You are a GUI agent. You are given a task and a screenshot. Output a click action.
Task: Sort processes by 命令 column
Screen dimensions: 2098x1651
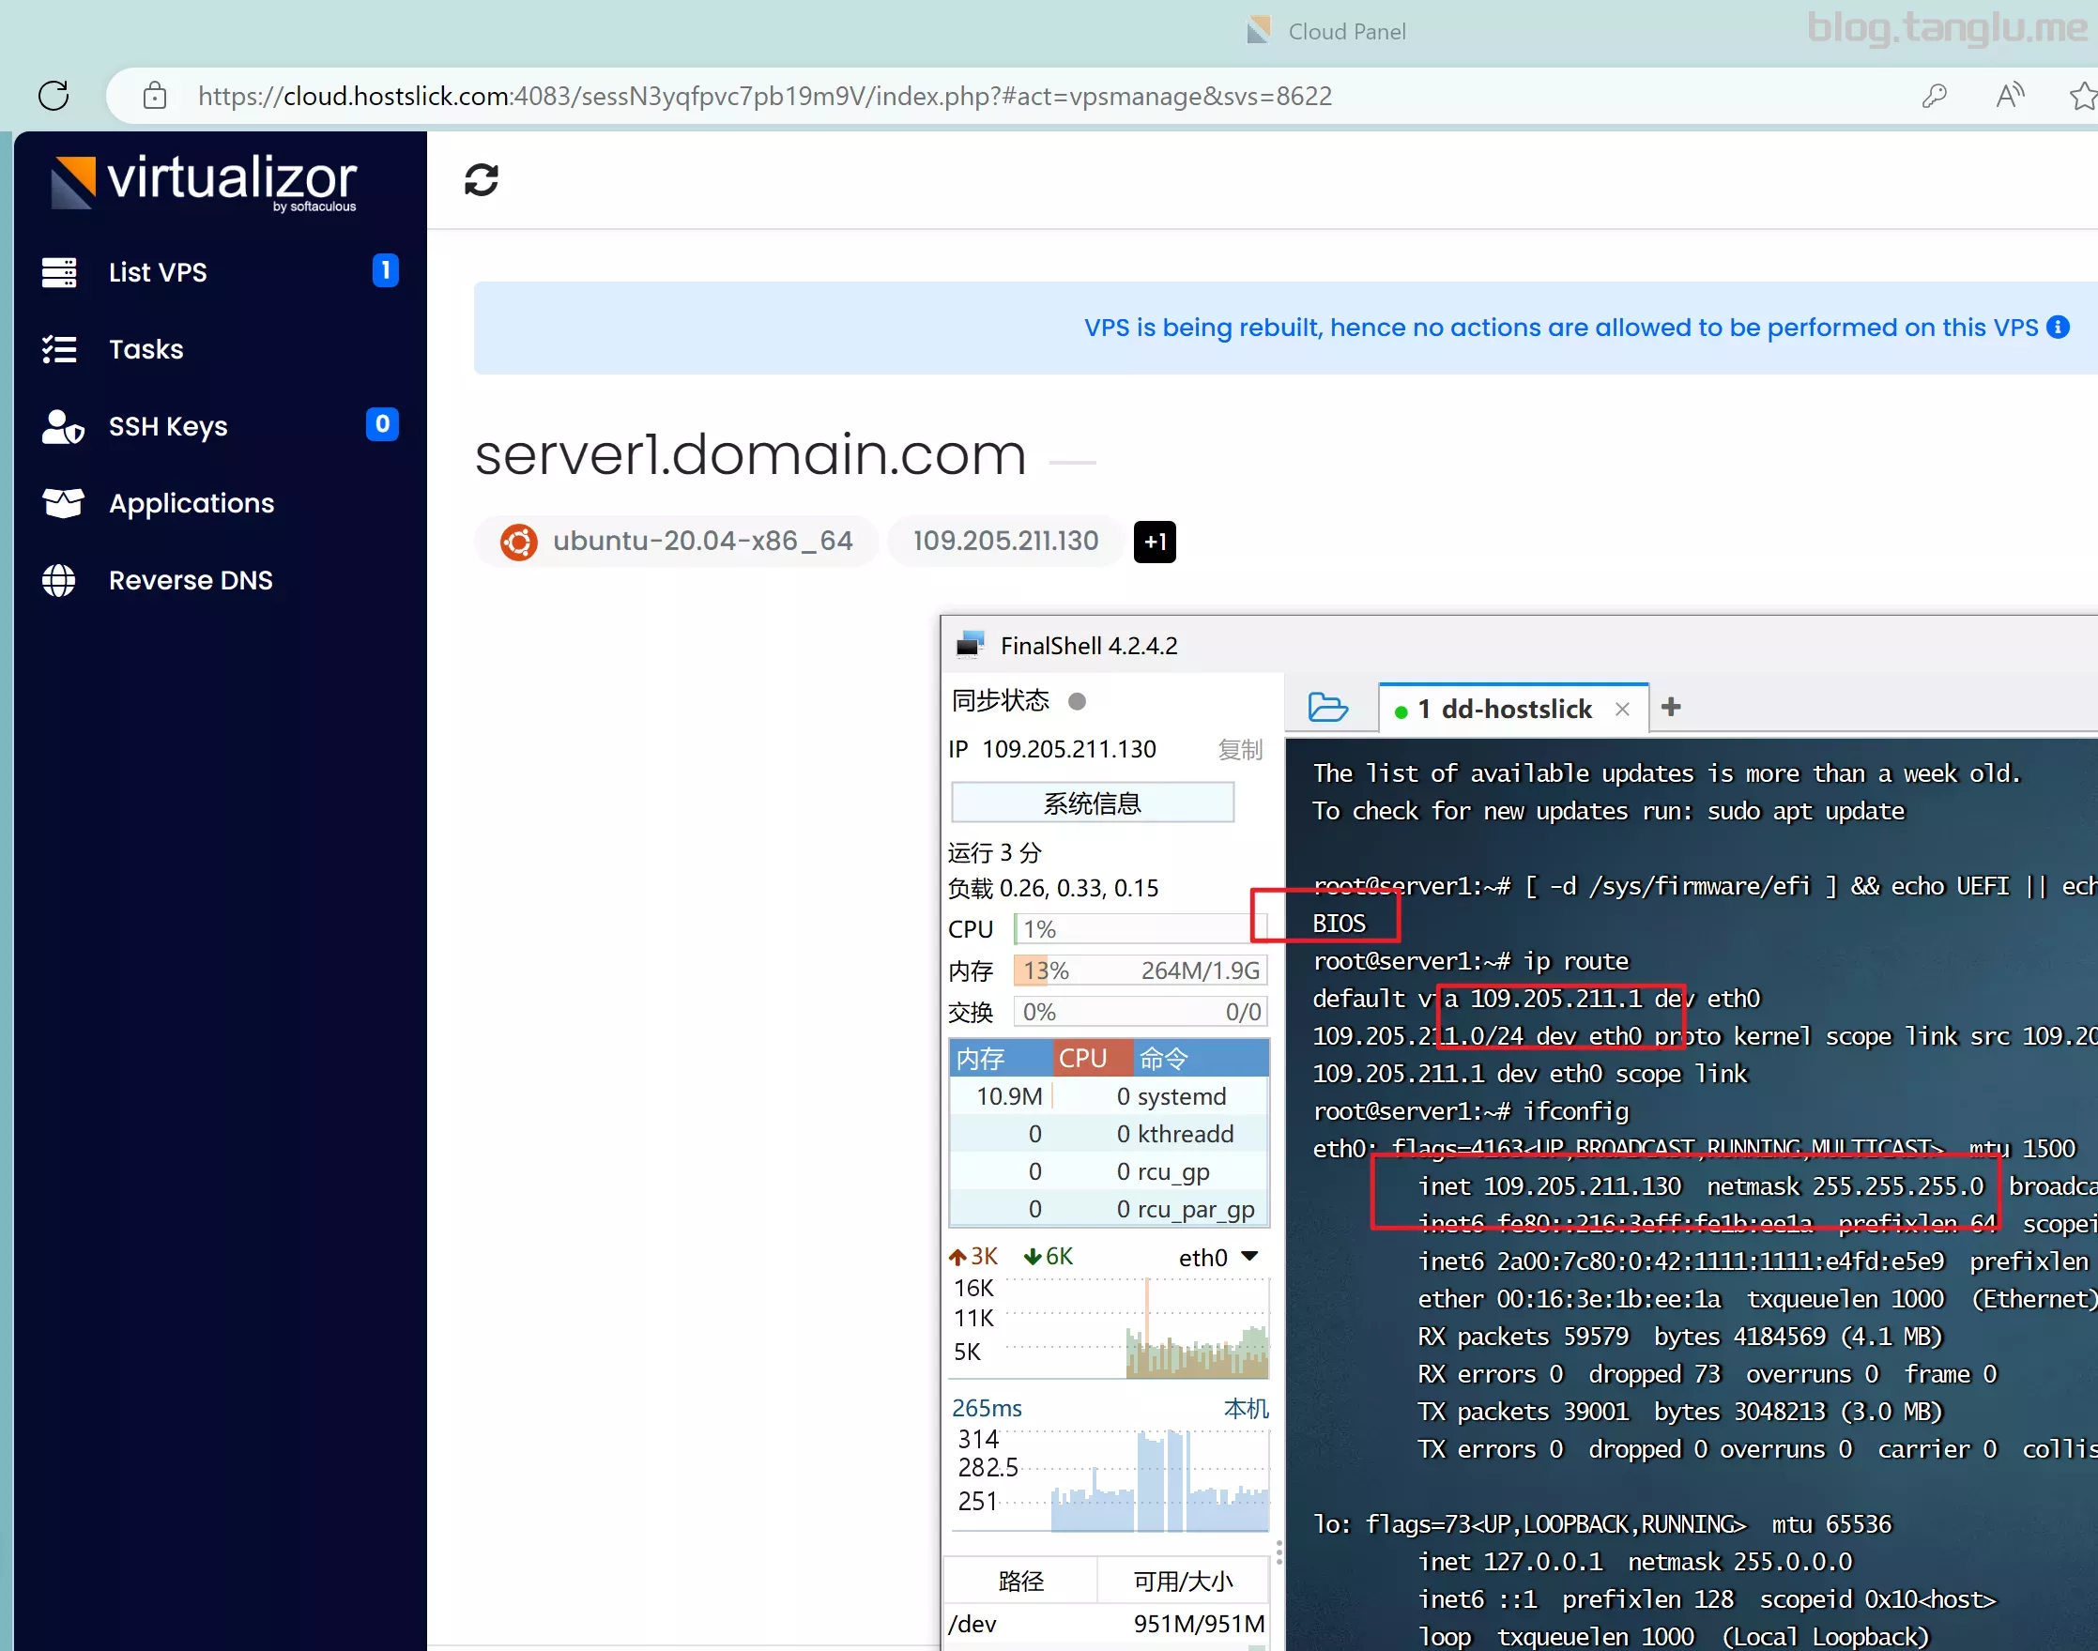tap(1200, 1058)
